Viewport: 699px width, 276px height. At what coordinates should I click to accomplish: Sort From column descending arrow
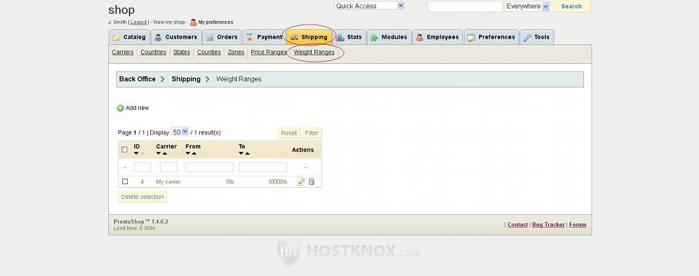tap(187, 153)
